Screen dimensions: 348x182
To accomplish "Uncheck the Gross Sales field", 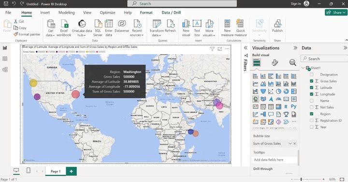I will click(x=312, y=81).
